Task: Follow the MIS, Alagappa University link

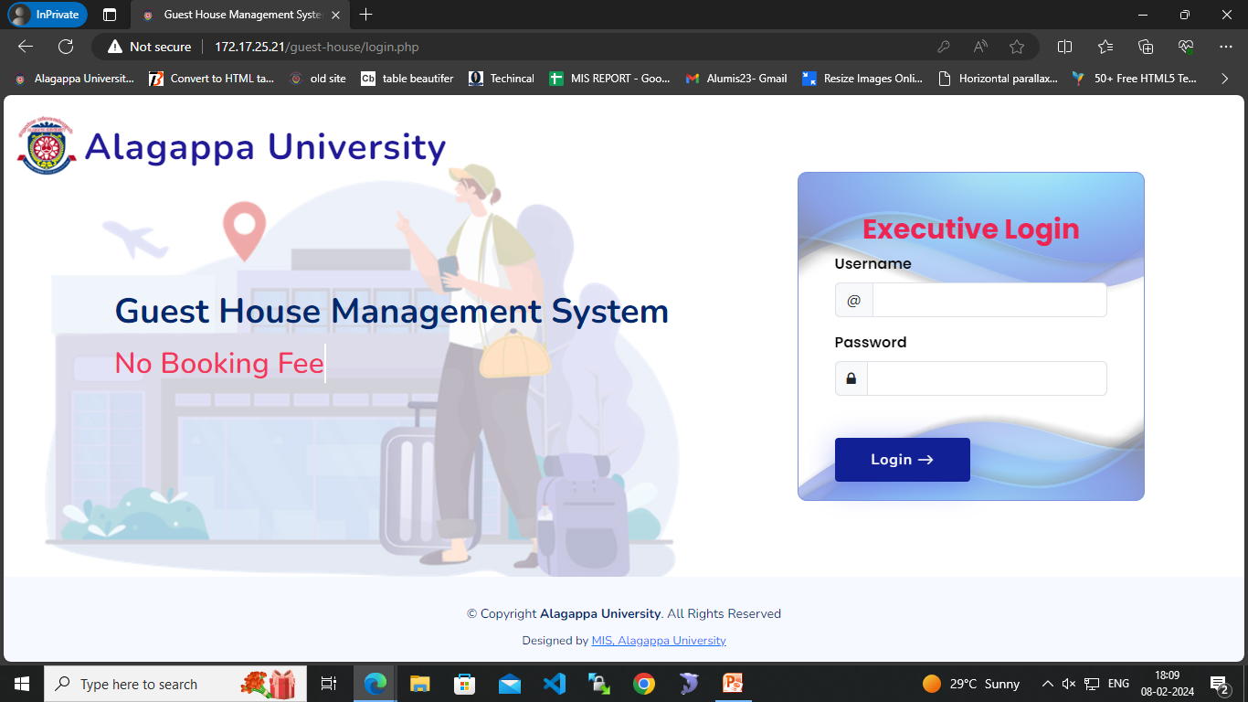Action: point(659,641)
